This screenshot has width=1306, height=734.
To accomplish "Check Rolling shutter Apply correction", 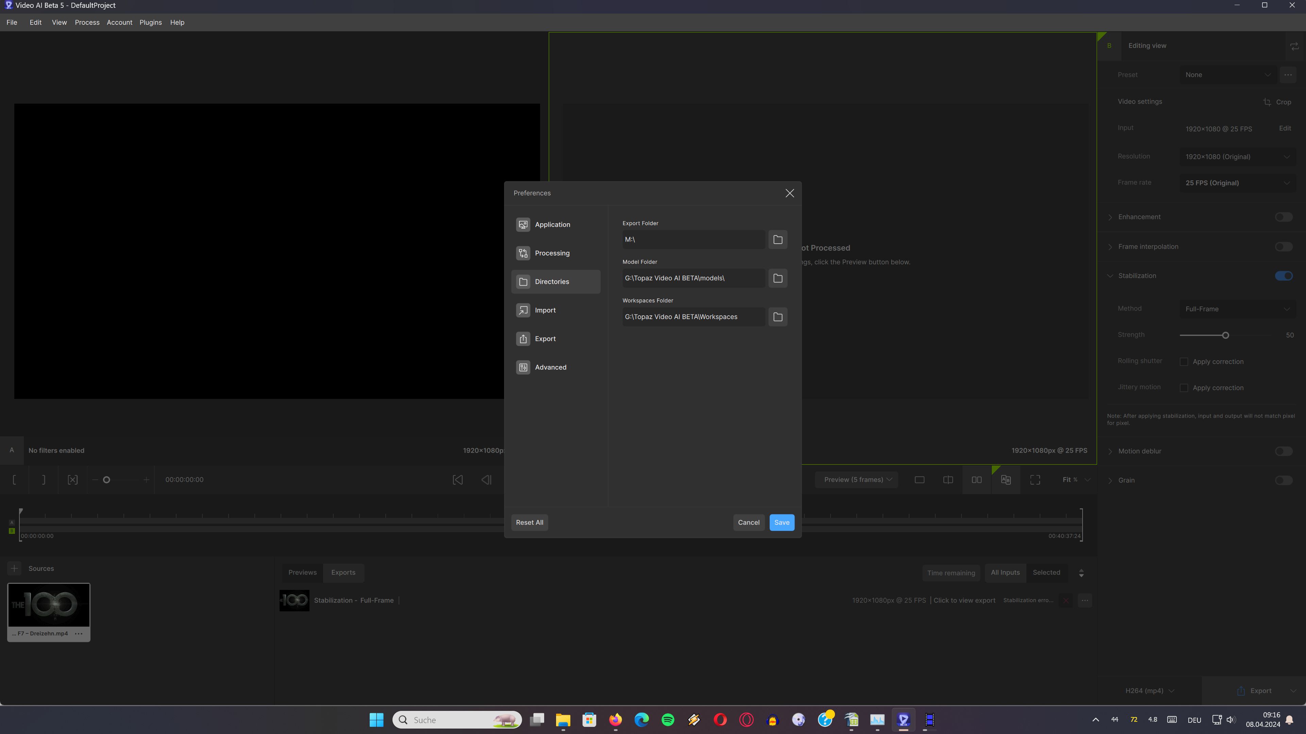I will (x=1184, y=362).
